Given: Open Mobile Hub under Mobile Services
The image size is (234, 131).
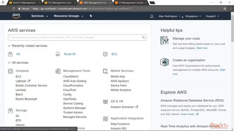Looking at the screenshot, I should tap(118, 76).
